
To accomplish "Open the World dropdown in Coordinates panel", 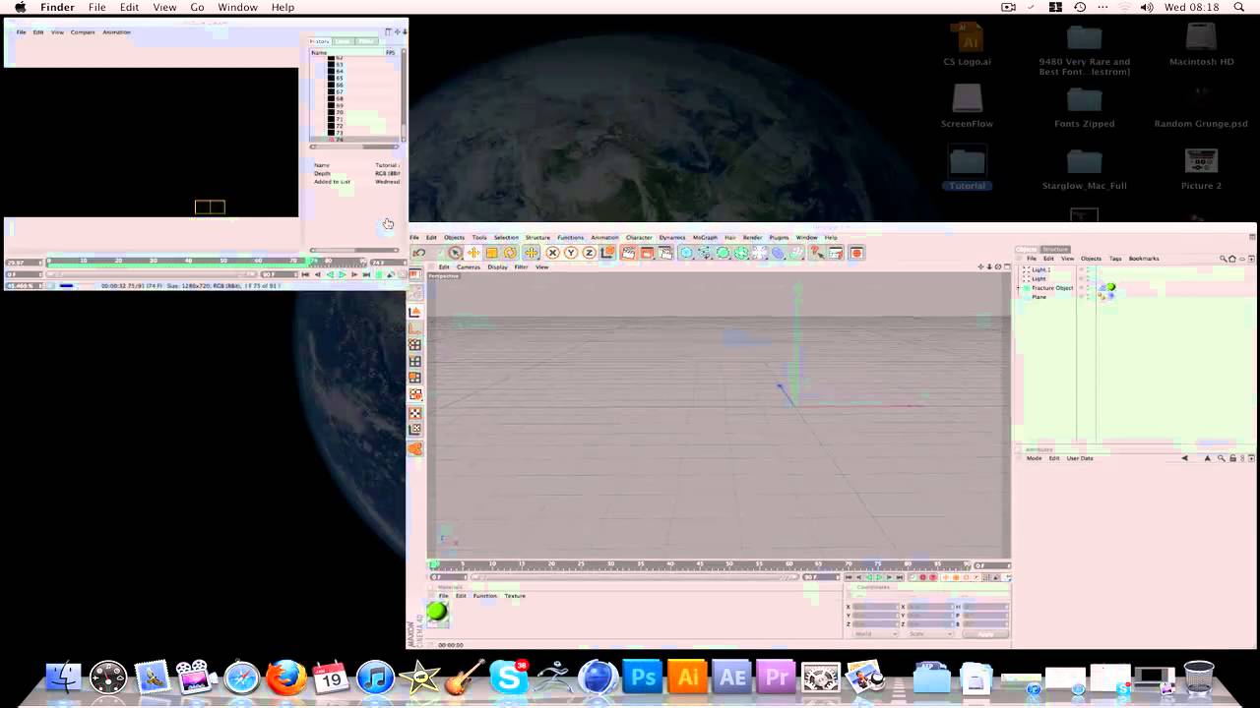I will pos(875,634).
